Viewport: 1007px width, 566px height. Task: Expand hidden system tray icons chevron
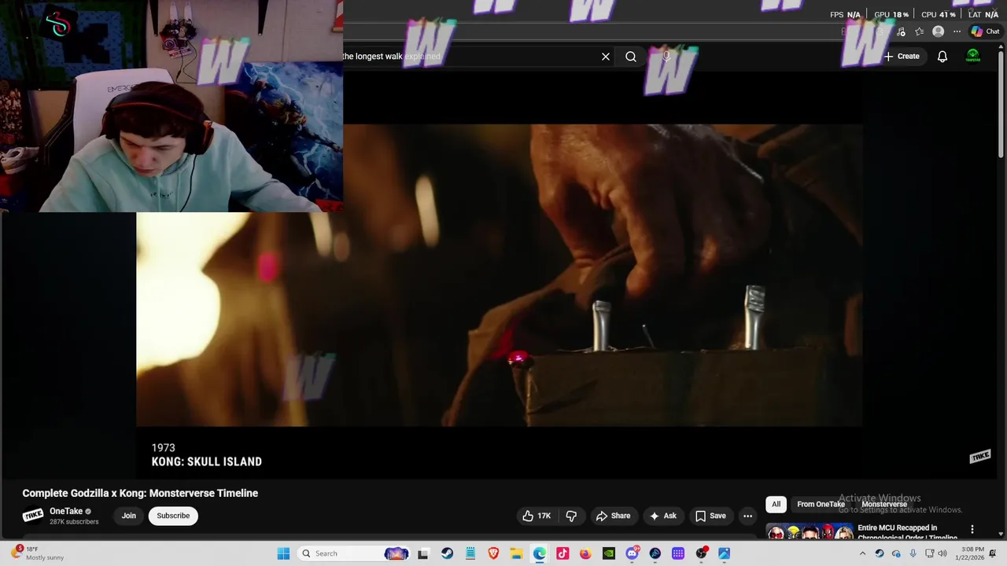pyautogui.click(x=862, y=553)
